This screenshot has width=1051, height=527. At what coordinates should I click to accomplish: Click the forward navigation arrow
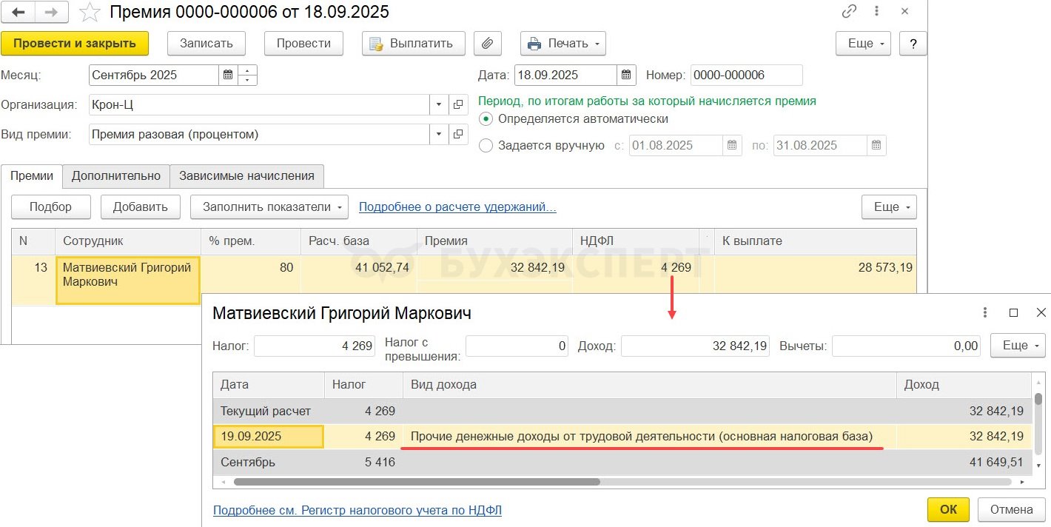pyautogui.click(x=52, y=13)
